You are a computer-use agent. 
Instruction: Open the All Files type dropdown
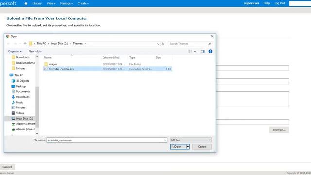[190, 140]
